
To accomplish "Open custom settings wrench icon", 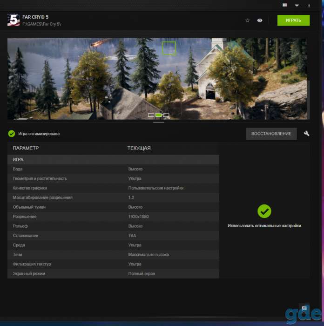I will (306, 134).
